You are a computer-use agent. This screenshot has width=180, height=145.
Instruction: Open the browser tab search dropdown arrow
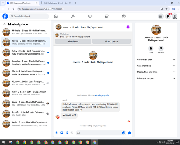tap(3, 3)
